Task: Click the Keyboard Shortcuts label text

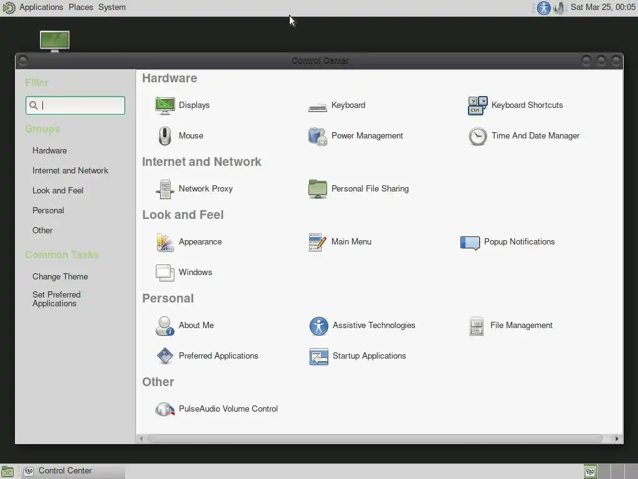Action: [x=527, y=105]
